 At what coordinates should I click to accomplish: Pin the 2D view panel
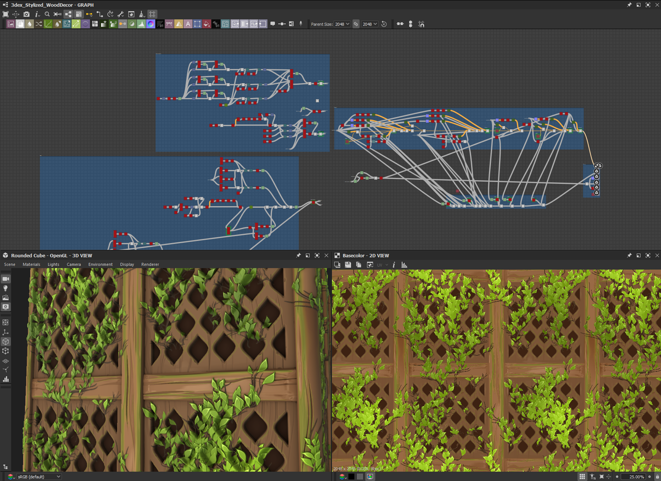coord(629,256)
